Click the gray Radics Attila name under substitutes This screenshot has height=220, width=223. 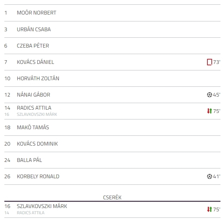click(x=30, y=213)
